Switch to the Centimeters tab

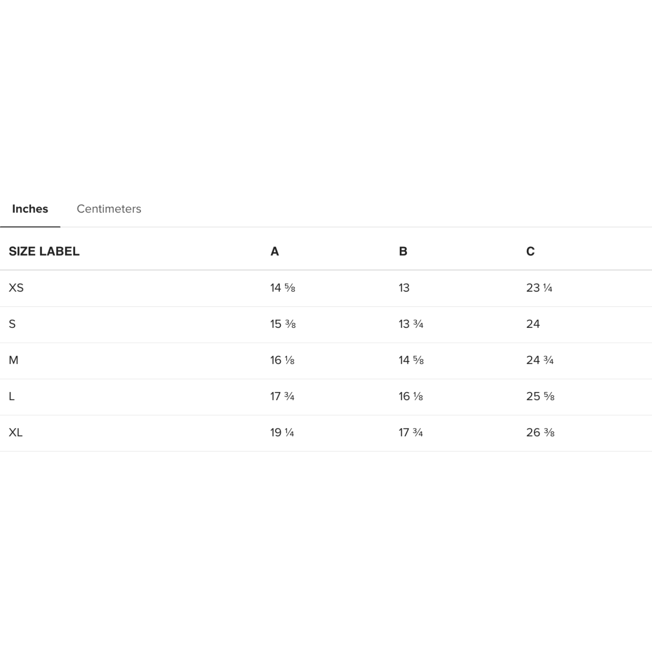pyautogui.click(x=109, y=209)
